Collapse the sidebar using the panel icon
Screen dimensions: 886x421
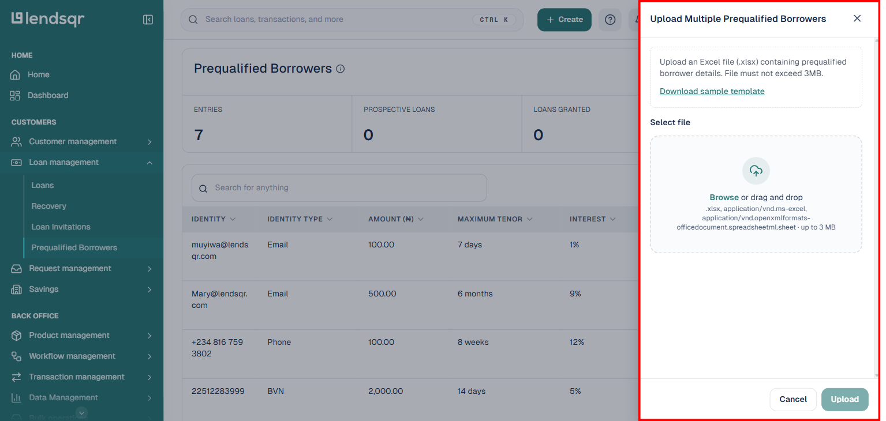pyautogui.click(x=148, y=20)
